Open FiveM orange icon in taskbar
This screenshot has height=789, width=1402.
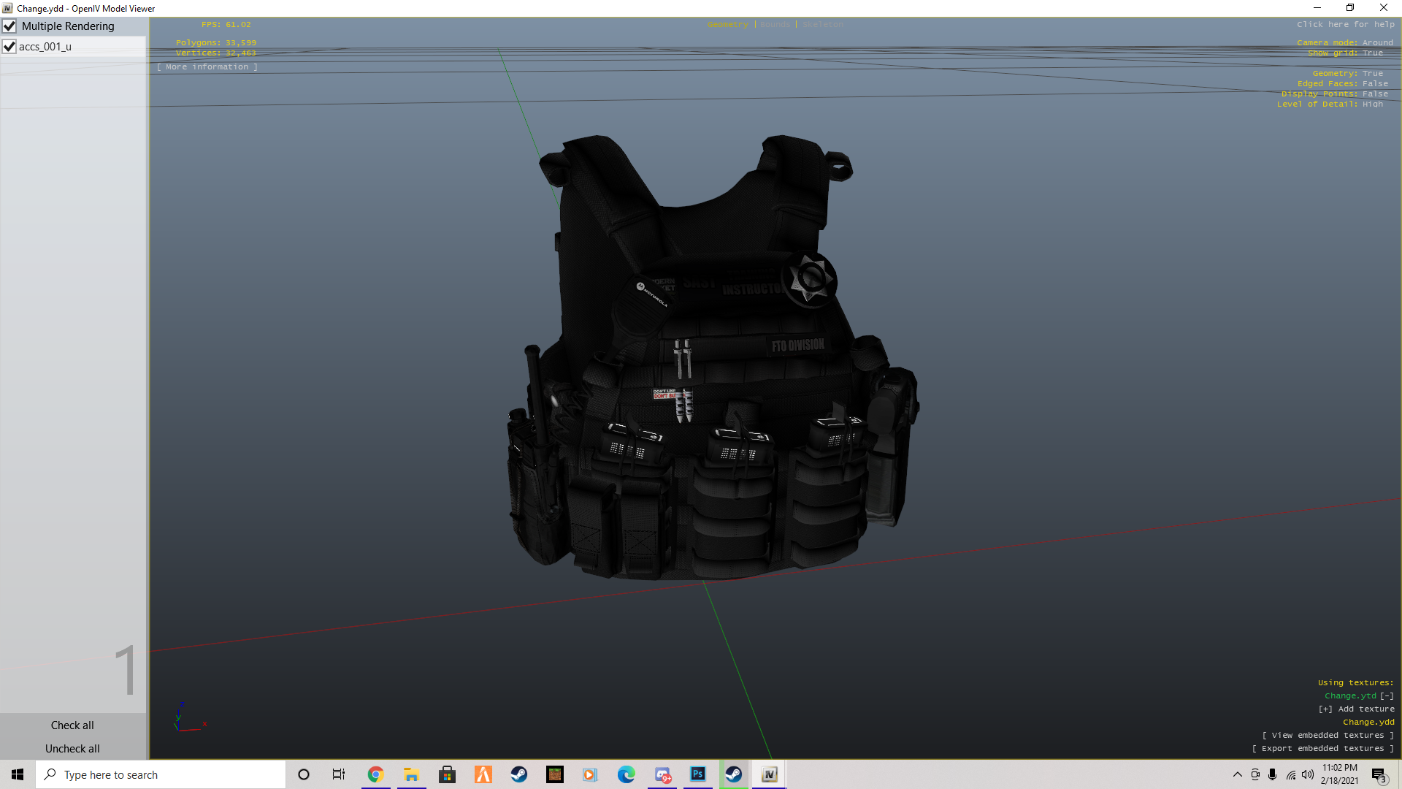pos(483,774)
